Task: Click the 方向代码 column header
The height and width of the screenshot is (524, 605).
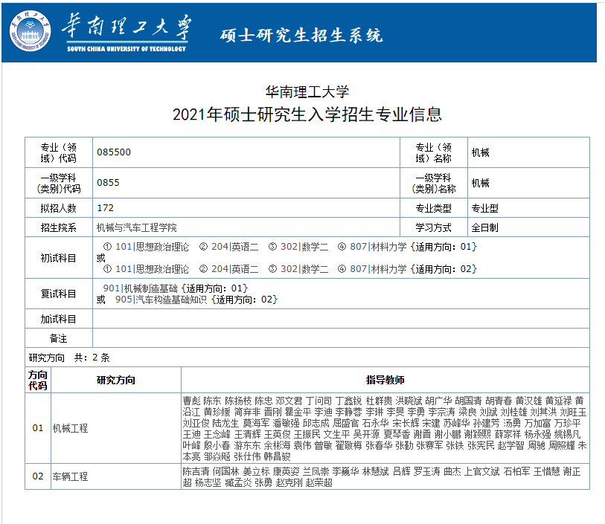Action: pos(38,380)
